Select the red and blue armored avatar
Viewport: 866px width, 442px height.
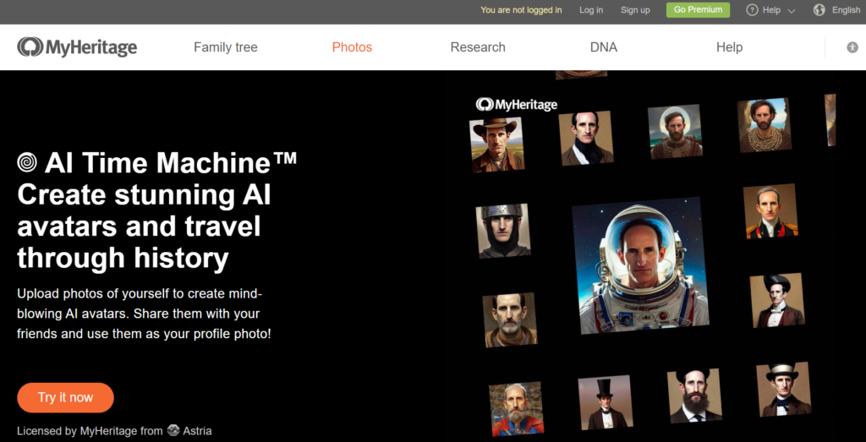(516, 409)
